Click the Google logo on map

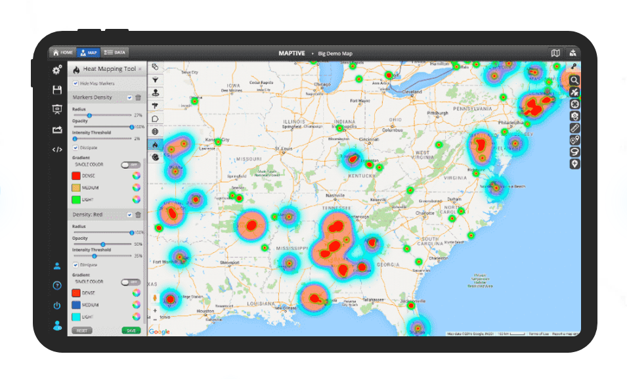(x=159, y=332)
